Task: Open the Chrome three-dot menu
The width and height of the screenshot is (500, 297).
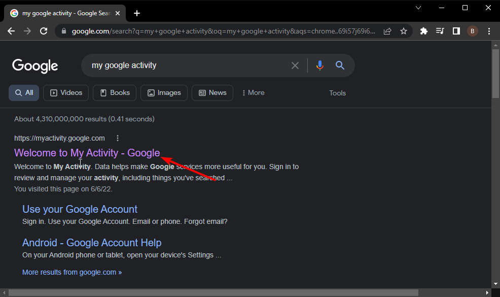Action: (x=489, y=31)
